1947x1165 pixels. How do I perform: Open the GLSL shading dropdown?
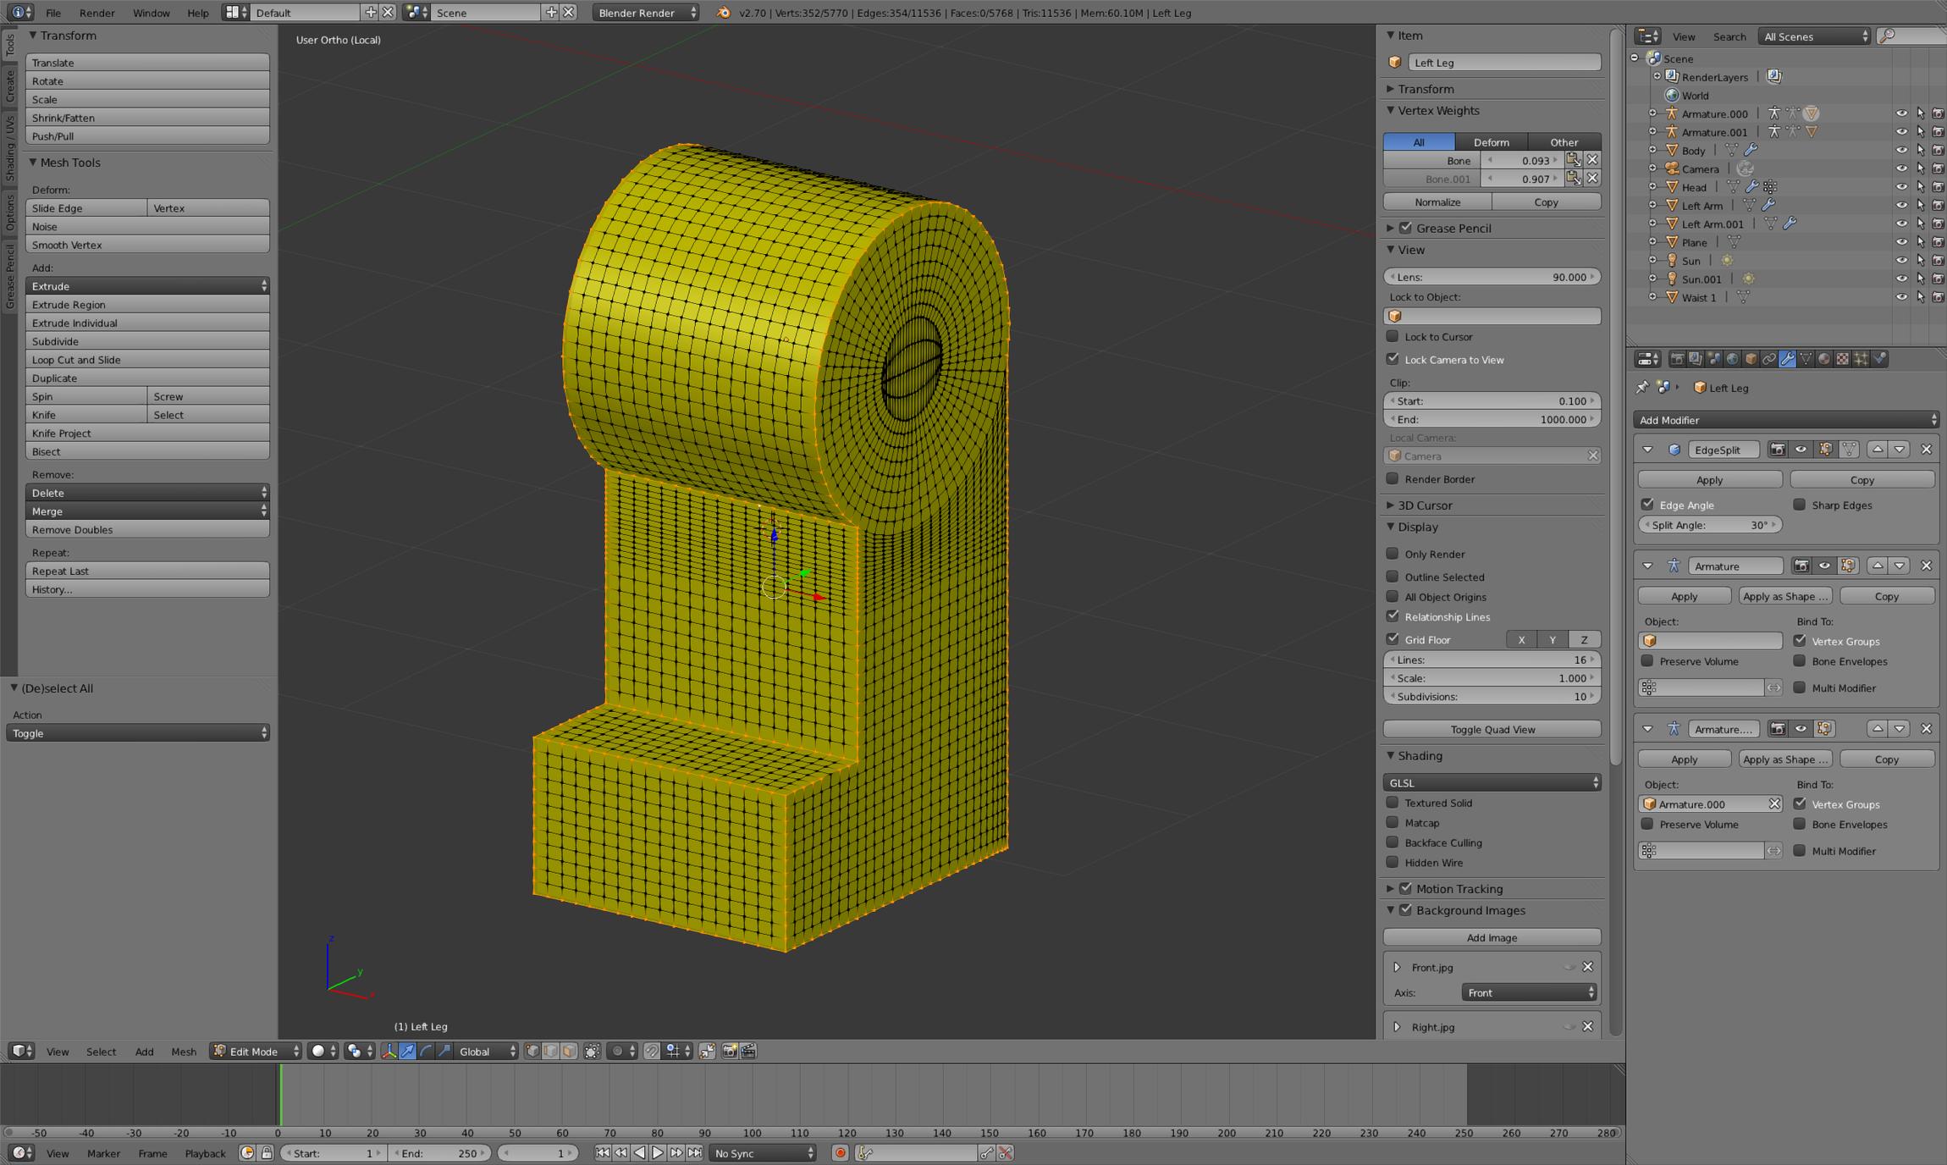1492,783
